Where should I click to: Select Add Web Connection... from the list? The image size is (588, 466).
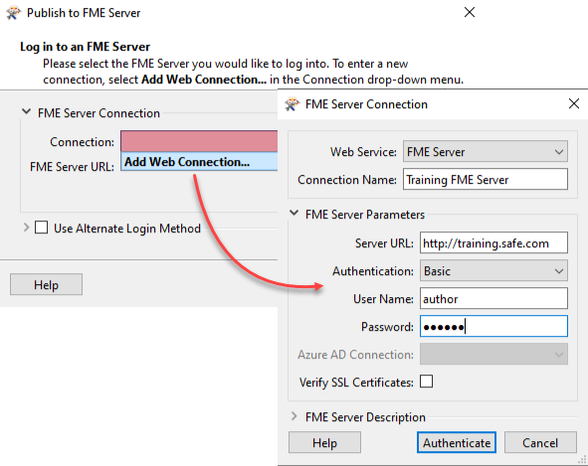pyautogui.click(x=199, y=161)
